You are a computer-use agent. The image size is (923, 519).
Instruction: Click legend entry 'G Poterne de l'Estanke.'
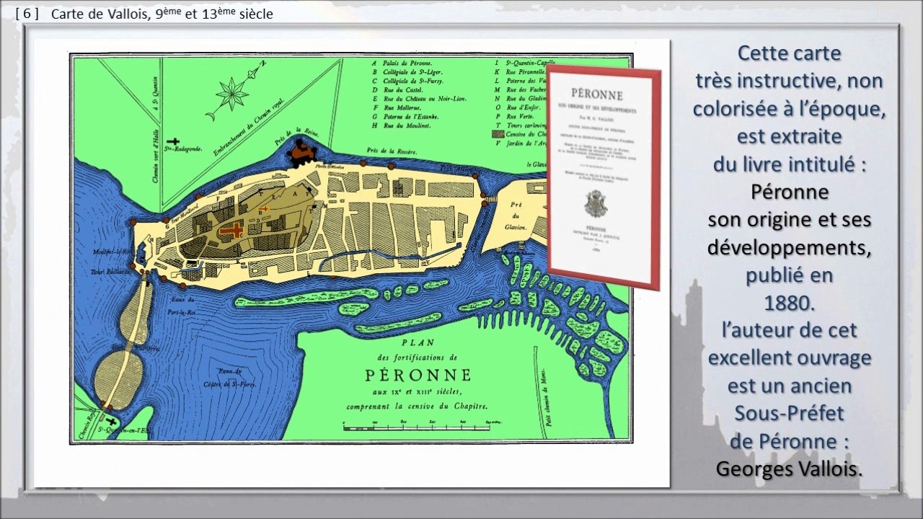405,116
